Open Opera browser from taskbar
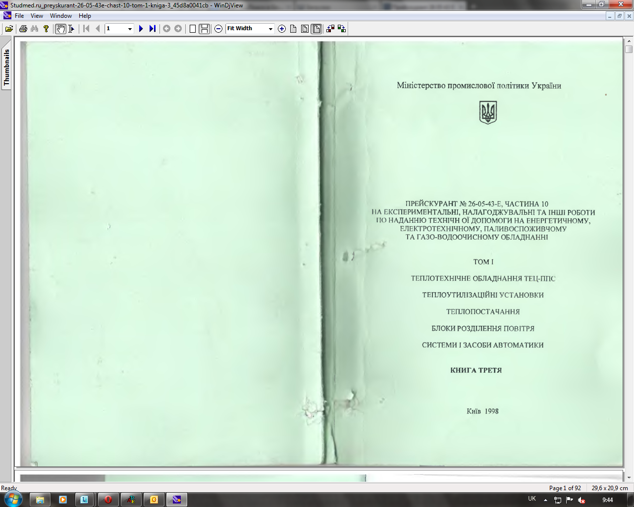 click(108, 500)
